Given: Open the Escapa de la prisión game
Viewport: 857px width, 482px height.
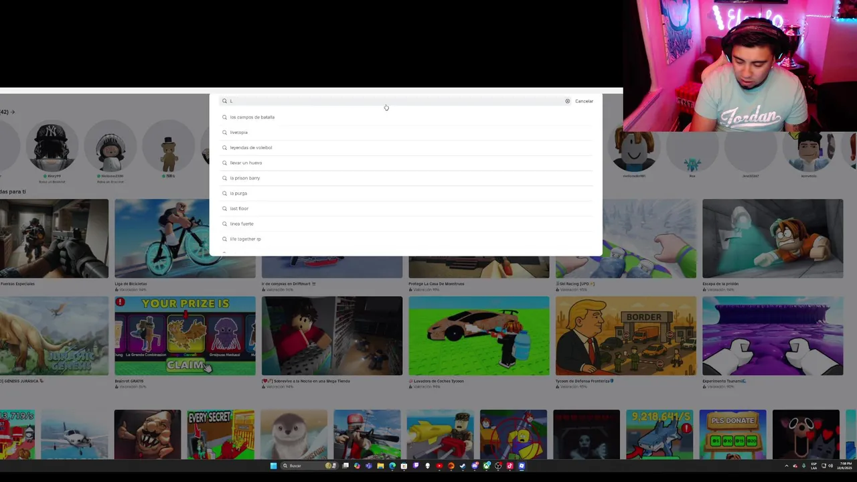Looking at the screenshot, I should click(x=773, y=238).
